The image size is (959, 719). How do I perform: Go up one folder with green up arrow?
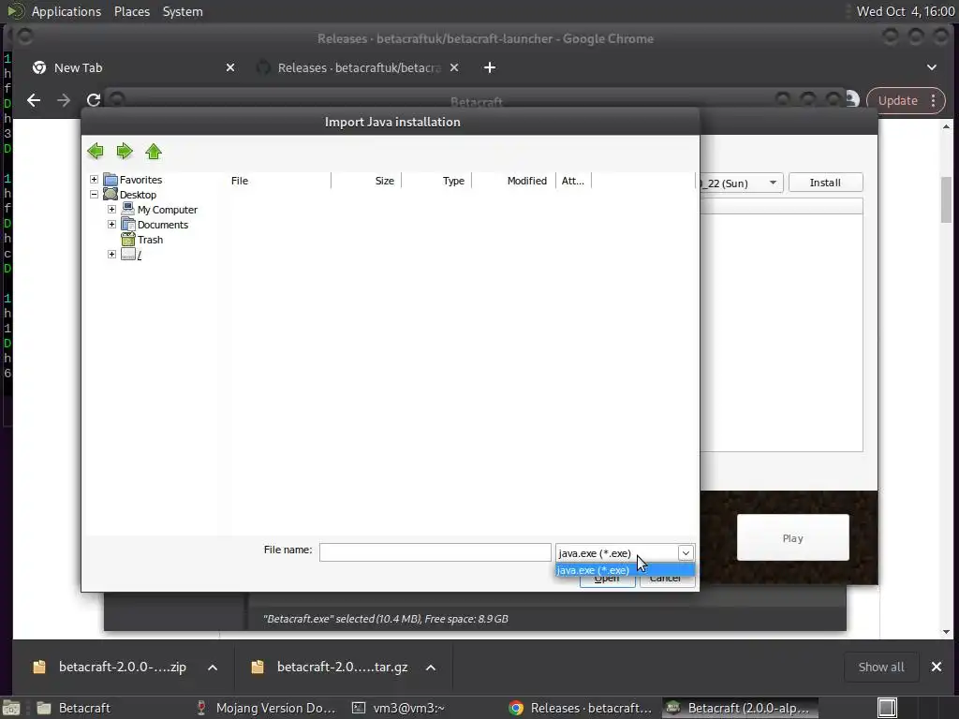(154, 151)
